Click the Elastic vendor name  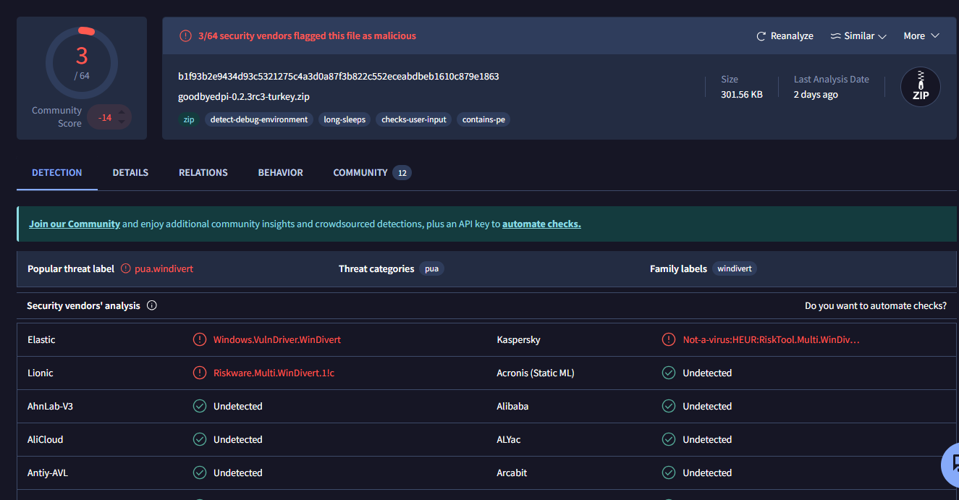point(41,339)
